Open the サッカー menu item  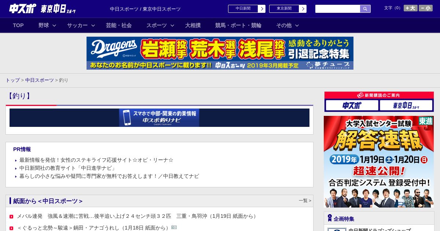click(77, 25)
